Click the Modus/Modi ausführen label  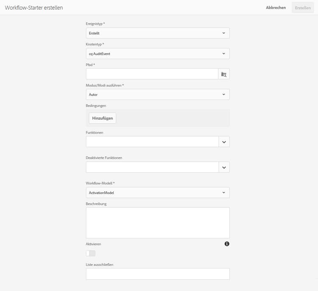pos(105,85)
